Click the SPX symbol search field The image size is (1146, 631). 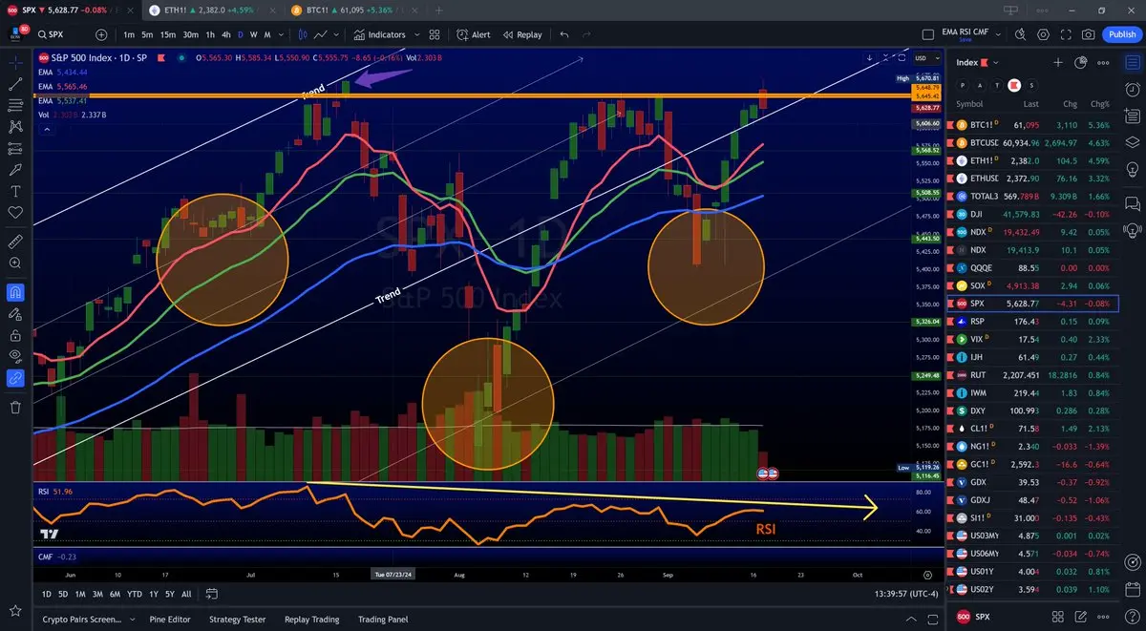(x=63, y=34)
